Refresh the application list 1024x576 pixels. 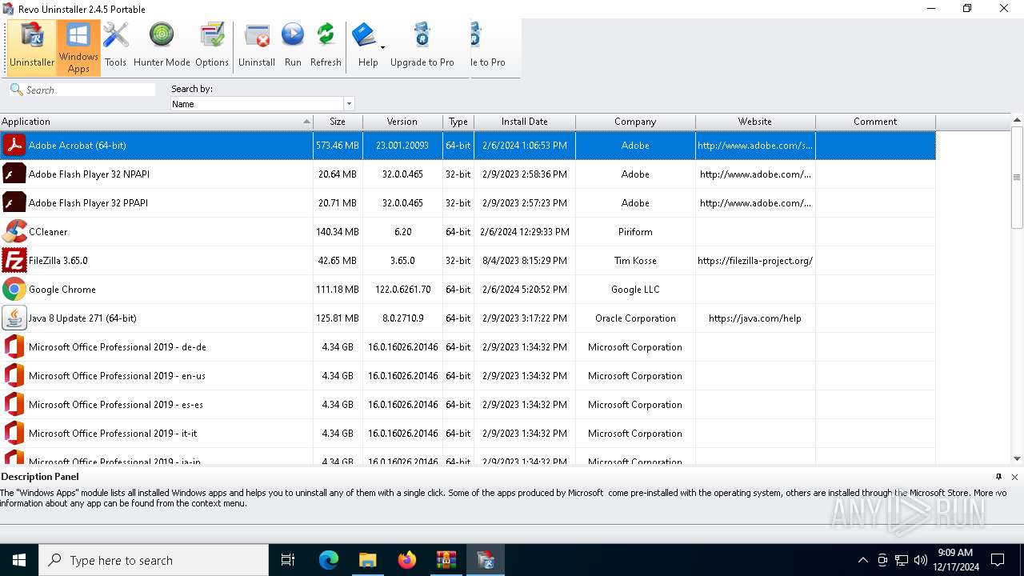point(326,48)
